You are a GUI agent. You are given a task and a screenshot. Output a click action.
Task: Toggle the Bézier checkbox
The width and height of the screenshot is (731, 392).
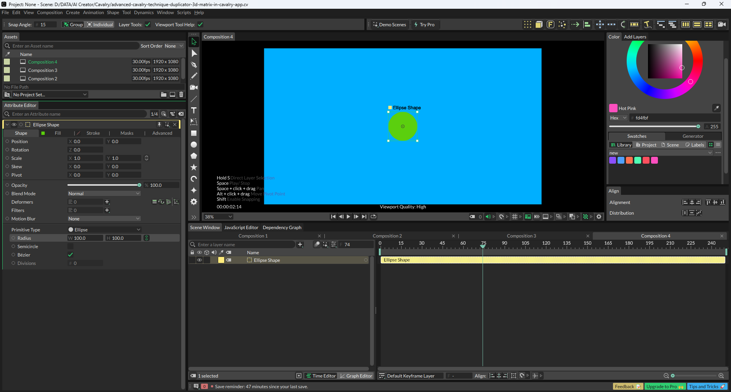[x=70, y=255]
